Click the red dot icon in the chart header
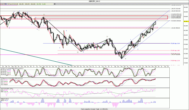Viewport: 189px width, 110px height. [x=1, y=4]
